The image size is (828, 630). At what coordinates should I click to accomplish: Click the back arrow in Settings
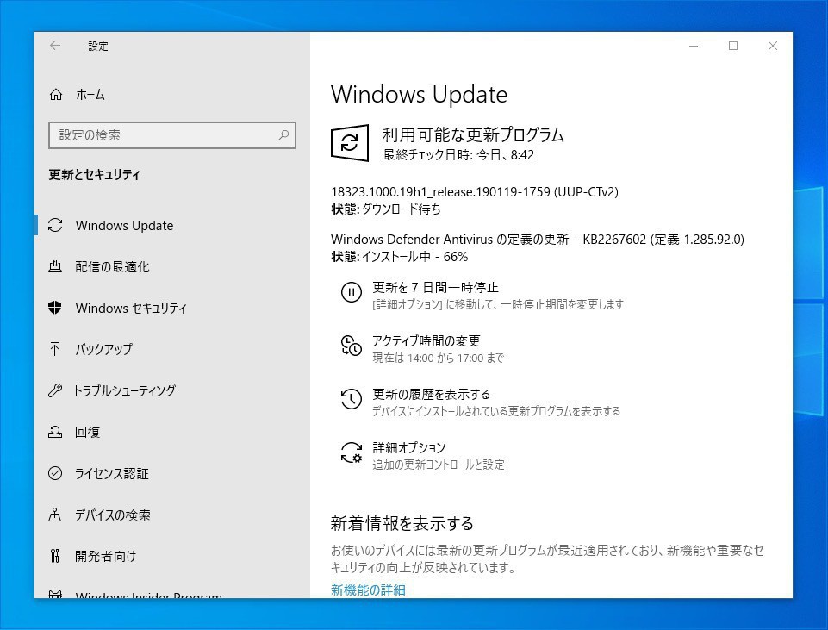55,46
